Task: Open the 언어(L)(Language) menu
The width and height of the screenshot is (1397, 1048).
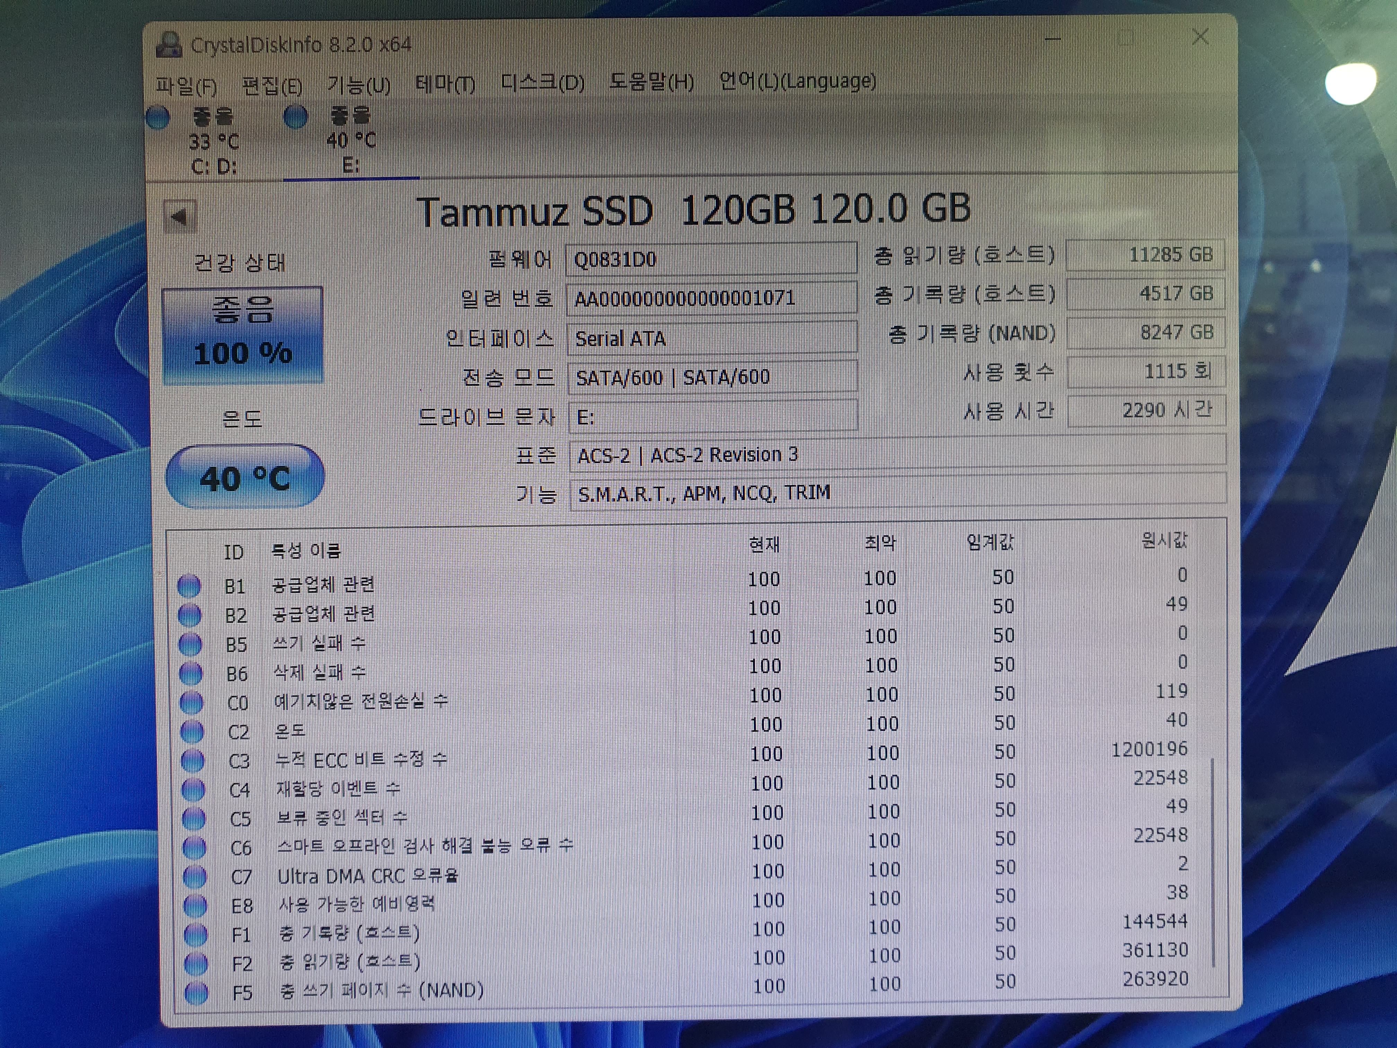Action: coord(798,80)
